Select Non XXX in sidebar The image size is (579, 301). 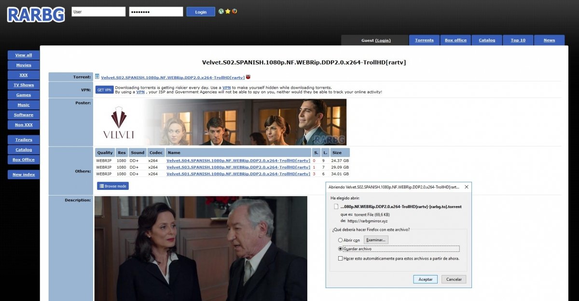(x=24, y=125)
